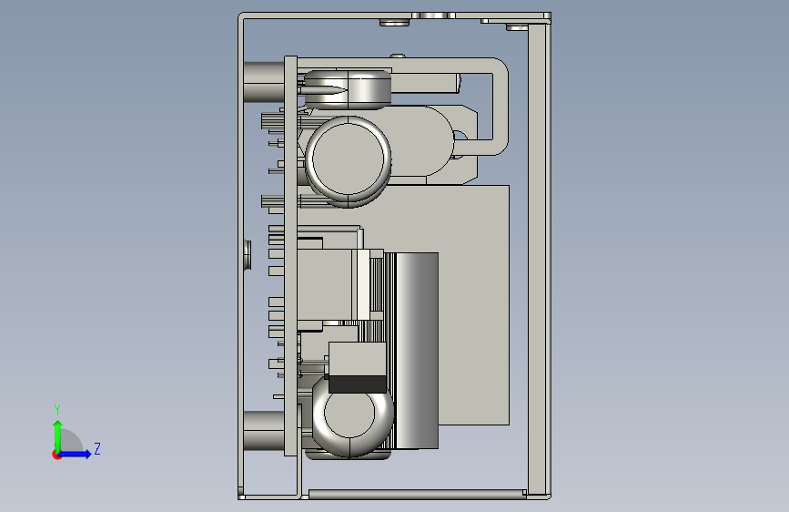This screenshot has width=789, height=512.
Task: Click the "Z" label on the triad
Action: (97, 448)
